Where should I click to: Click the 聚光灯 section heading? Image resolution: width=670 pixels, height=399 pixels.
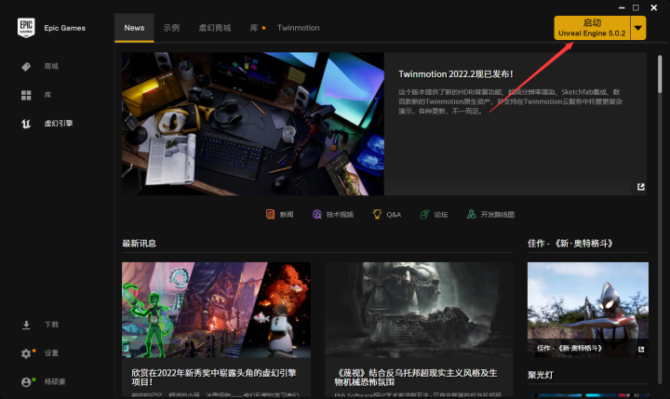[541, 375]
